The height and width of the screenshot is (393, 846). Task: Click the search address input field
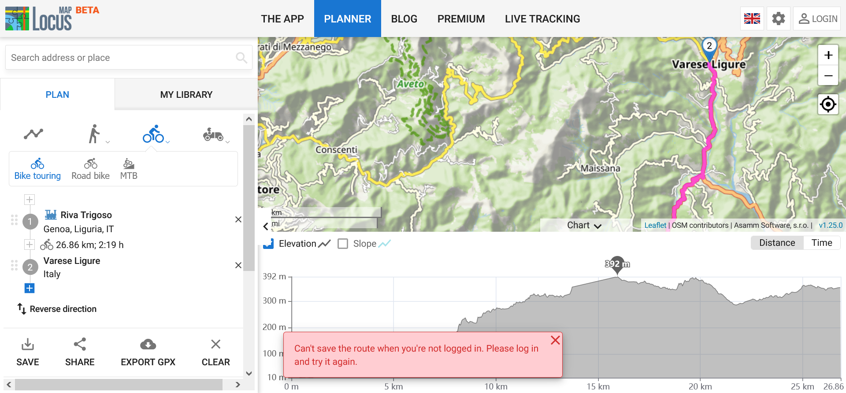(121, 58)
